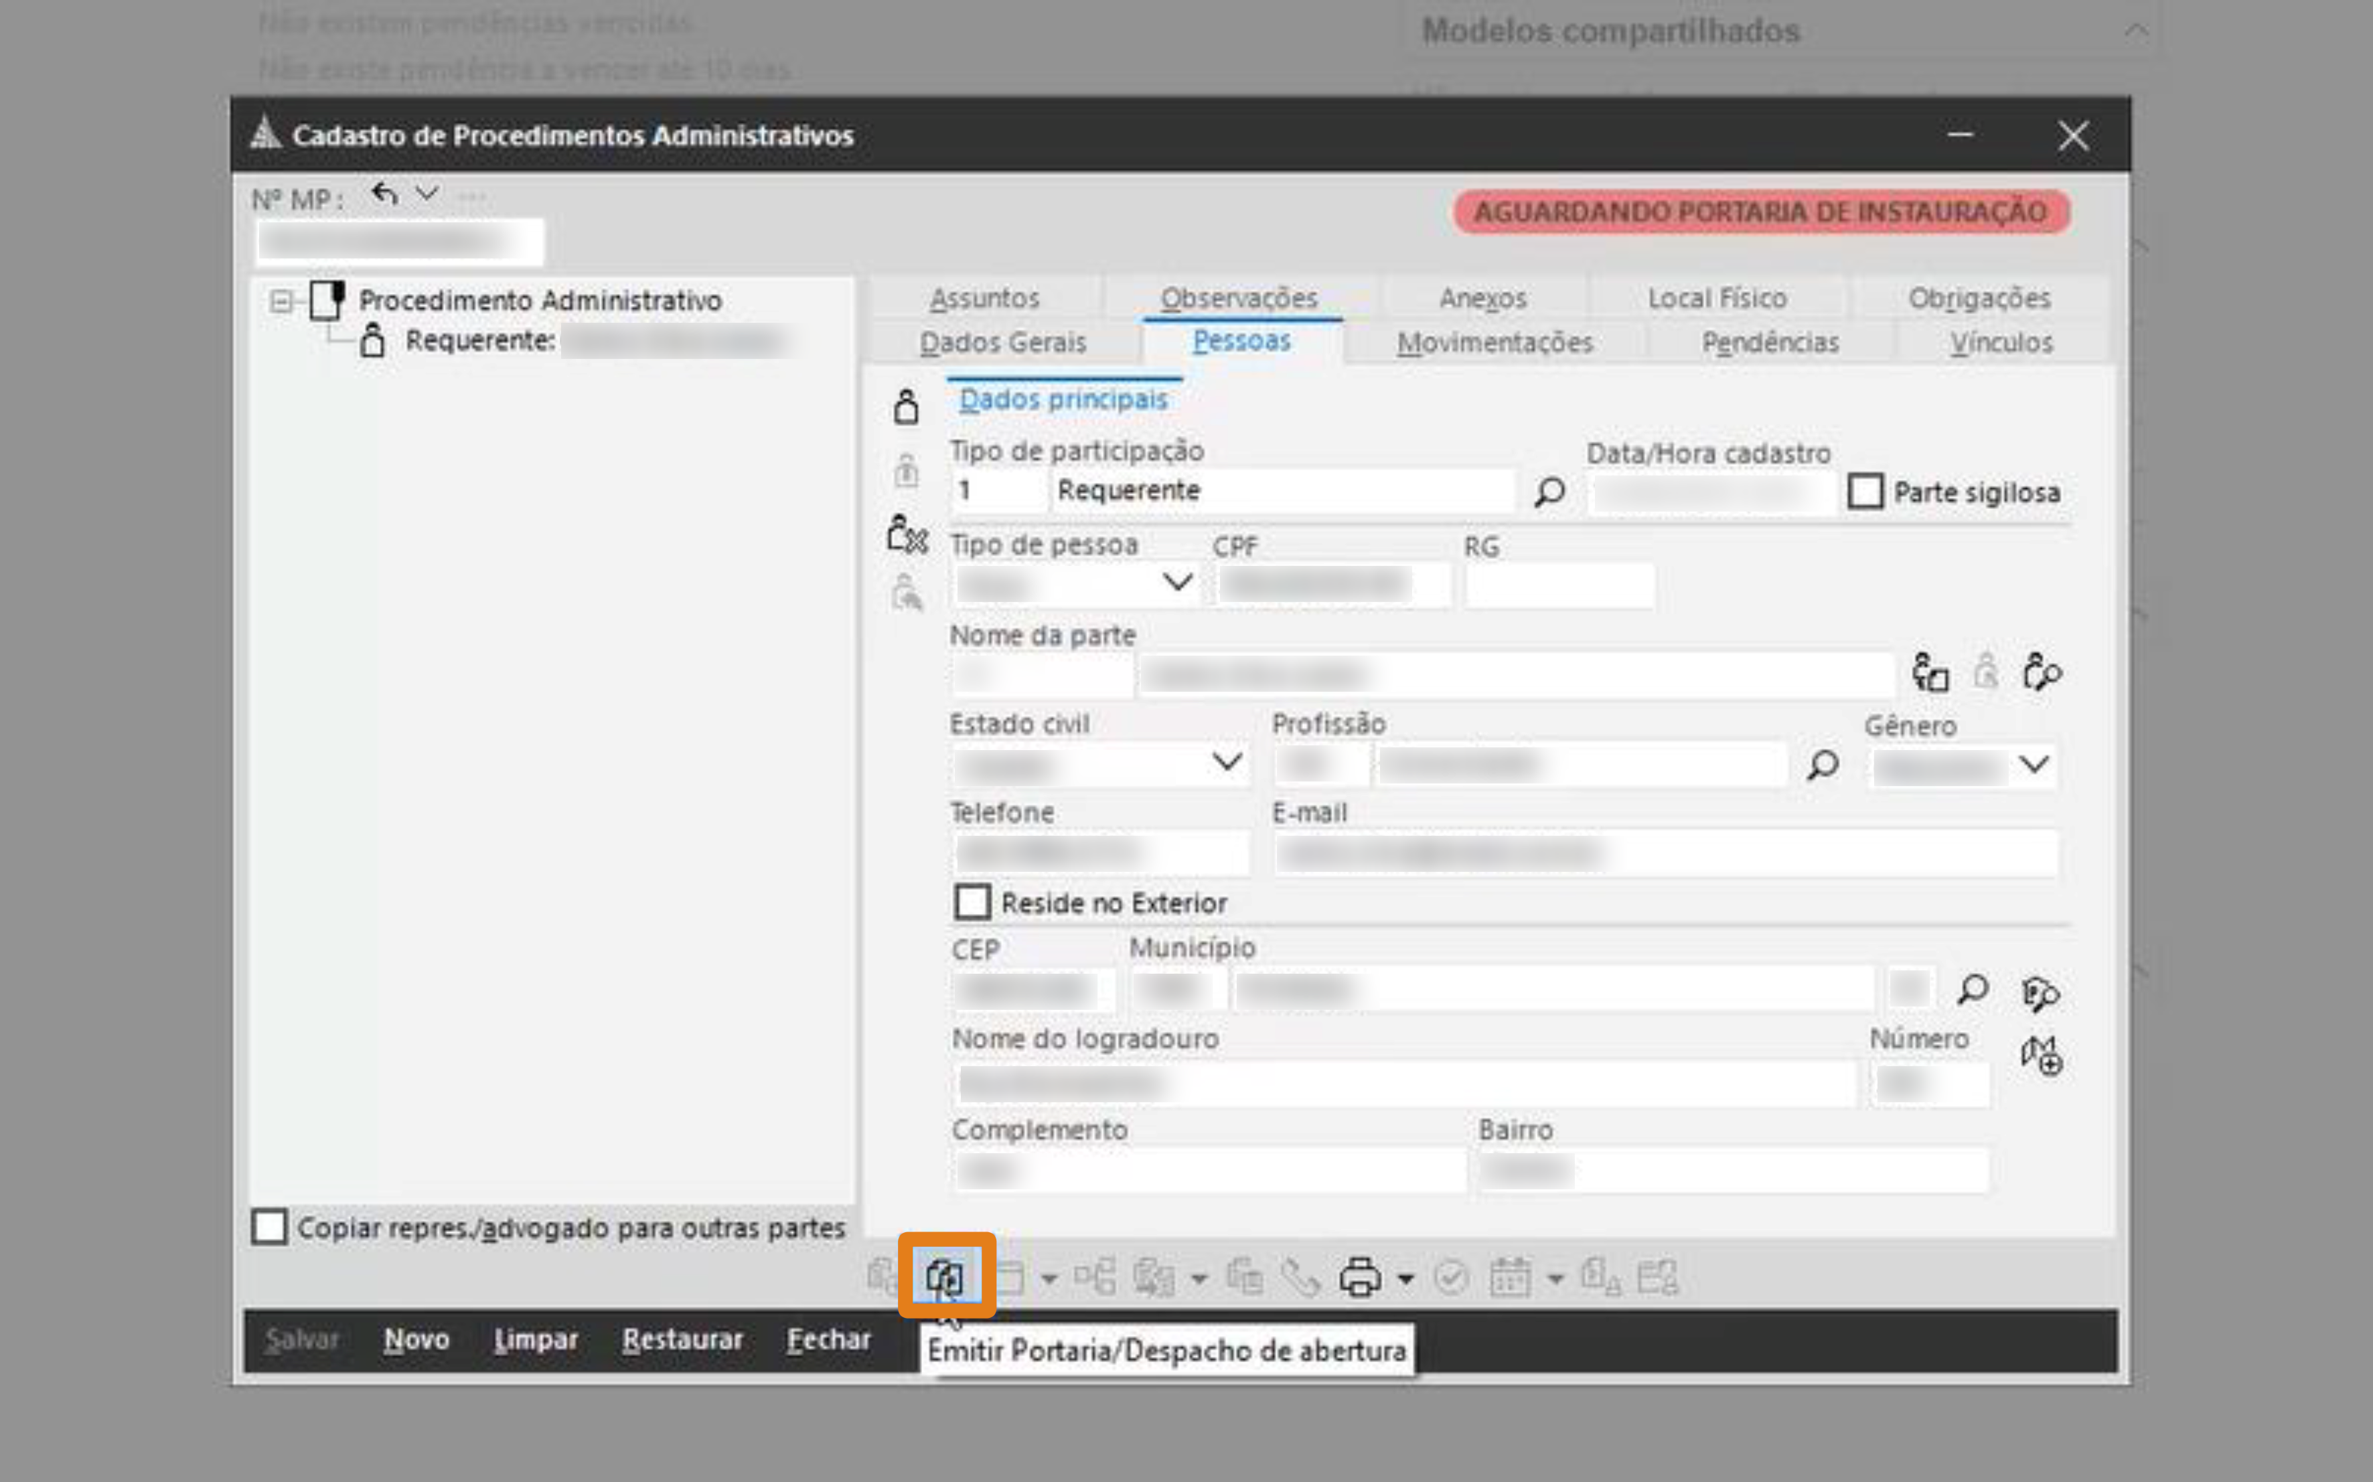2373x1482 pixels.
Task: Check the Reside no Exterior box
Action: (972, 902)
